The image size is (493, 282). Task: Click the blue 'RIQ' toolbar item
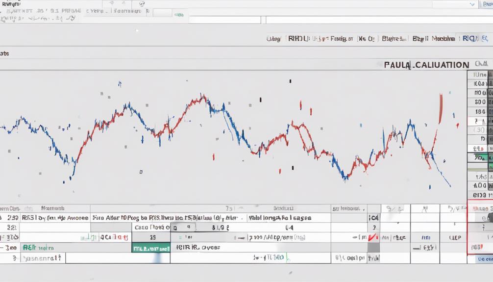coord(469,39)
